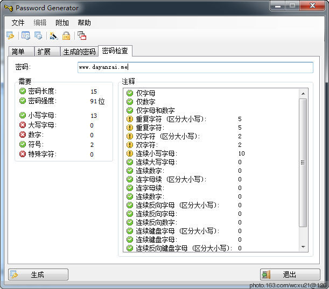
Task: Click the 重复字符: row text
Action: click(x=150, y=128)
